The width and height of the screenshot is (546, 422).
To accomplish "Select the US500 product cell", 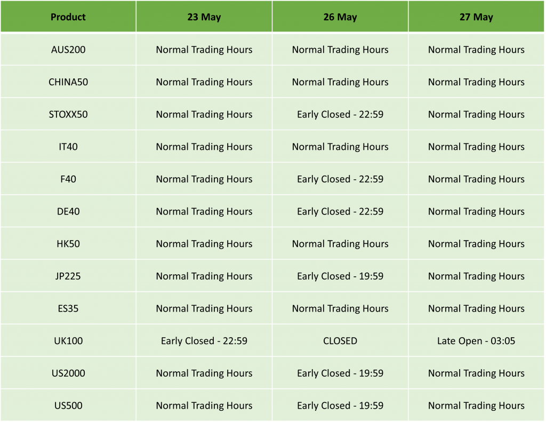I will pos(68,405).
